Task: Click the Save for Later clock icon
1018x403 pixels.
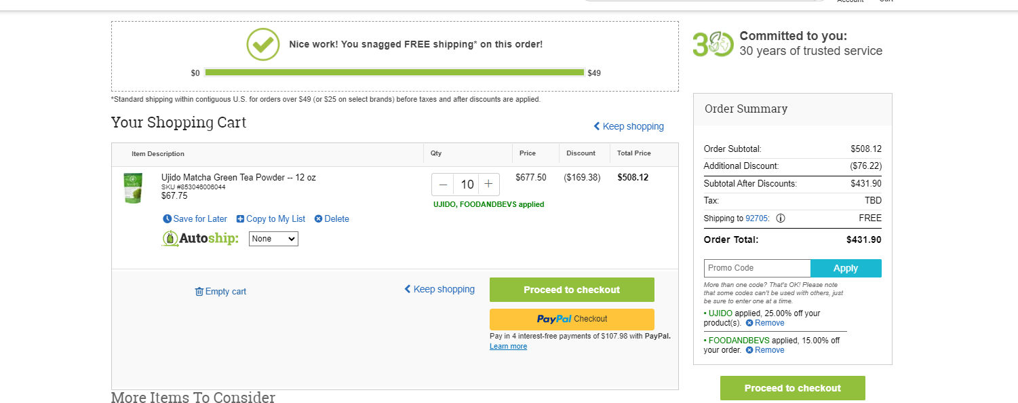Action: [168, 219]
